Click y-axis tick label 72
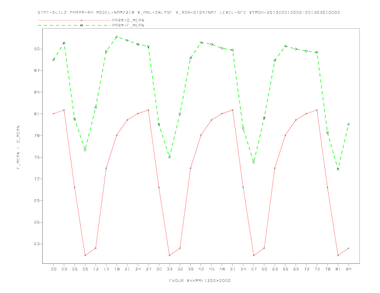 36,179
